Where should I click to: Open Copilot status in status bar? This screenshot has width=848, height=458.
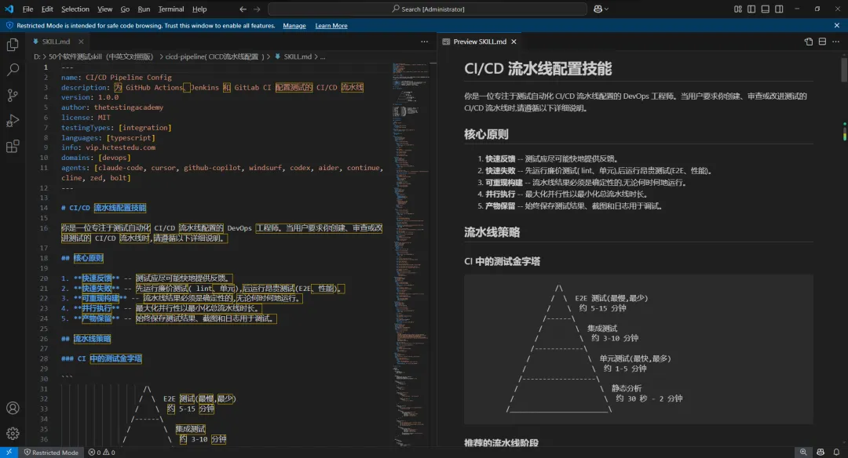821,452
